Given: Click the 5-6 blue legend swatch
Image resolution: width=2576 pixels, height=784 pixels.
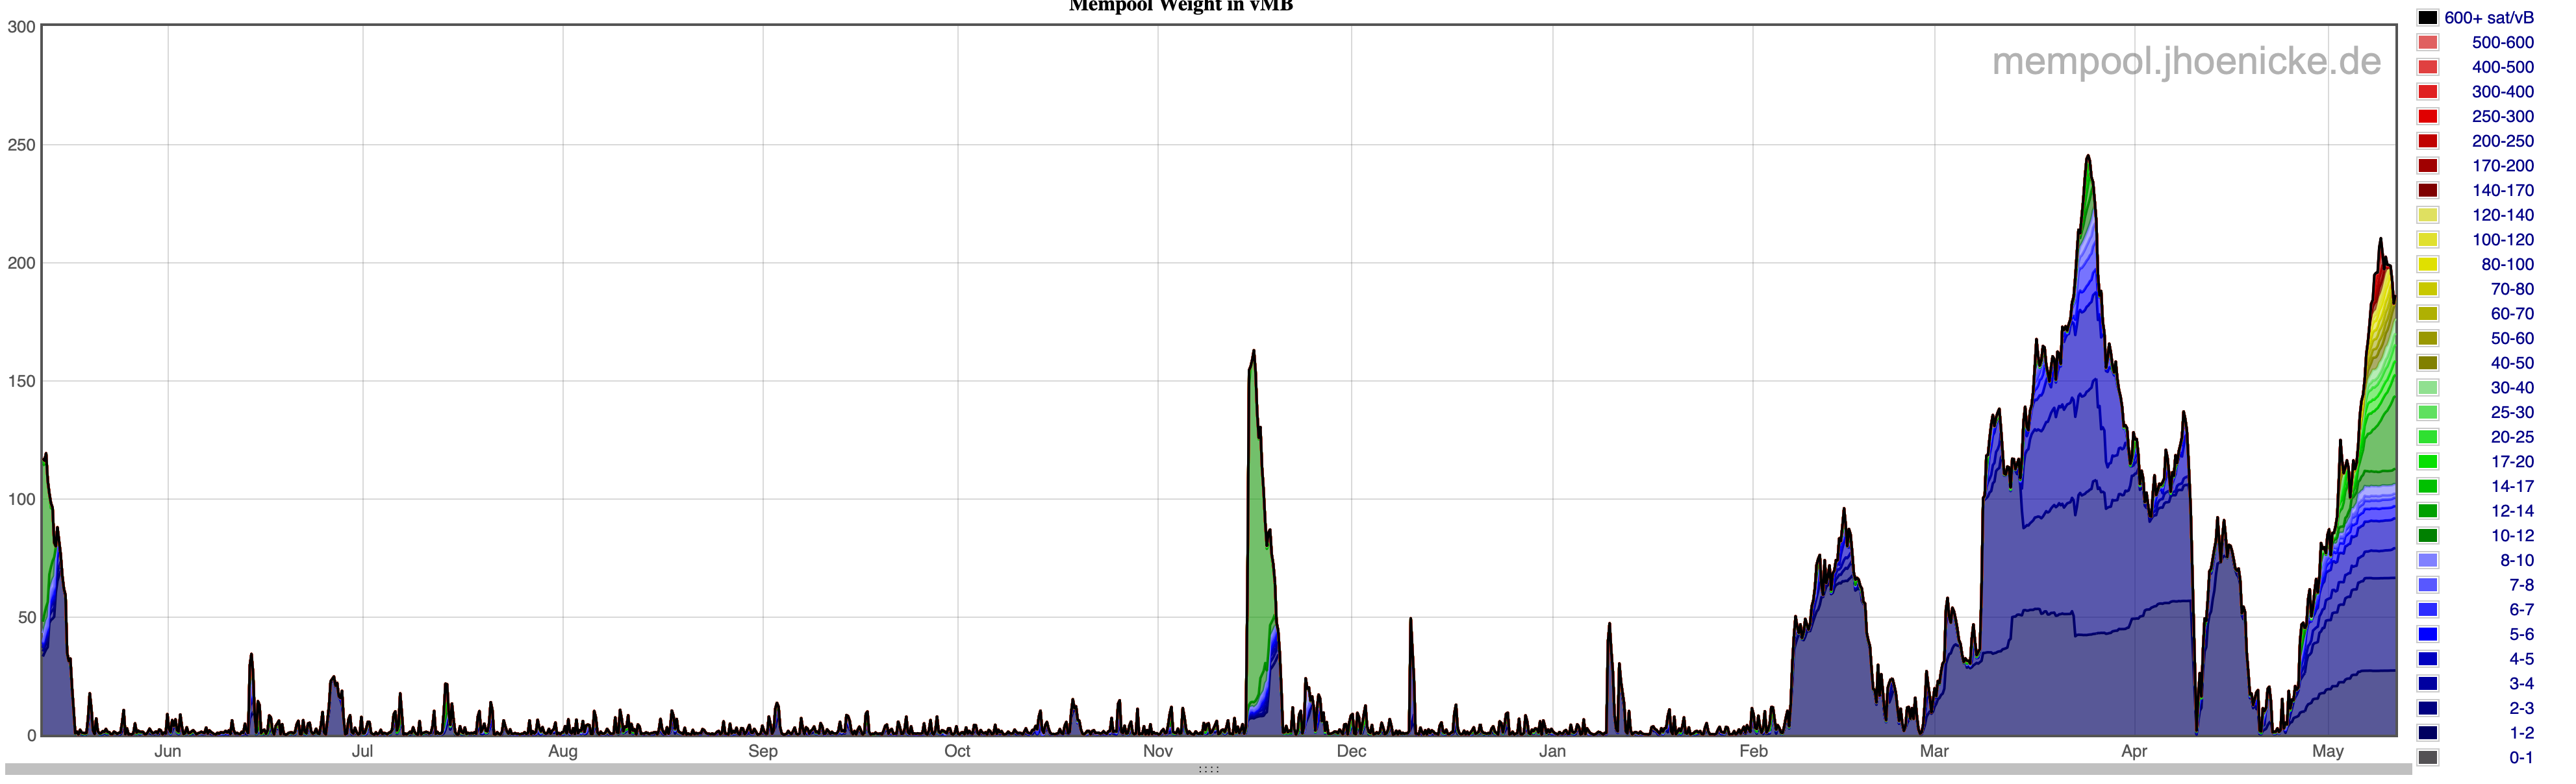Looking at the screenshot, I should click(x=2427, y=634).
